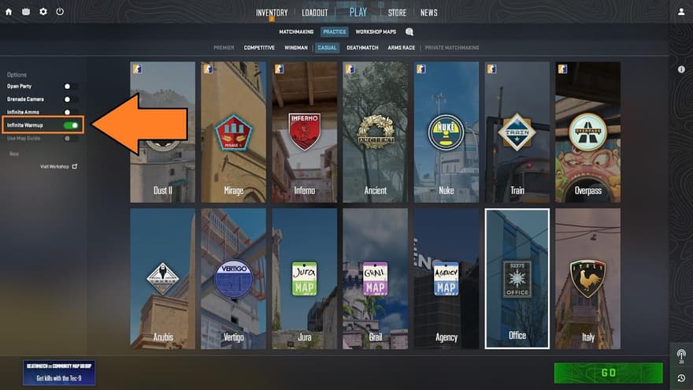Enable the Open Party toggle
693x390 pixels.
(x=71, y=86)
